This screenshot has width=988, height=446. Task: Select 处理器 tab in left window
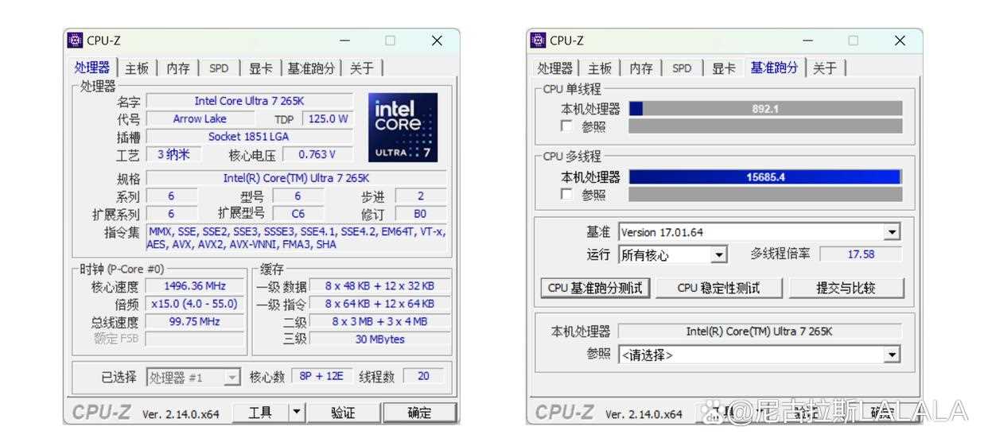tap(92, 68)
